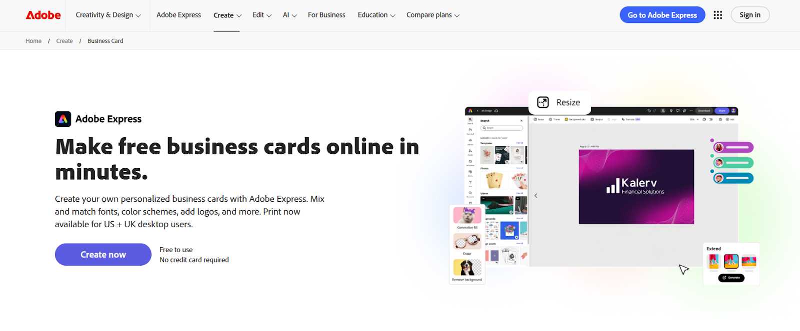Open the AI dropdown in navigation

coord(289,15)
